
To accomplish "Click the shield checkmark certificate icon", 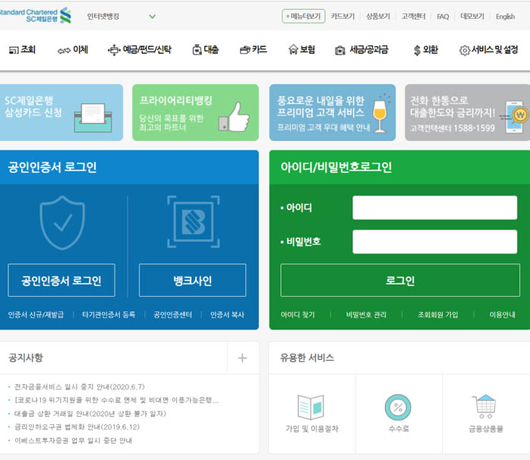I will click(62, 222).
